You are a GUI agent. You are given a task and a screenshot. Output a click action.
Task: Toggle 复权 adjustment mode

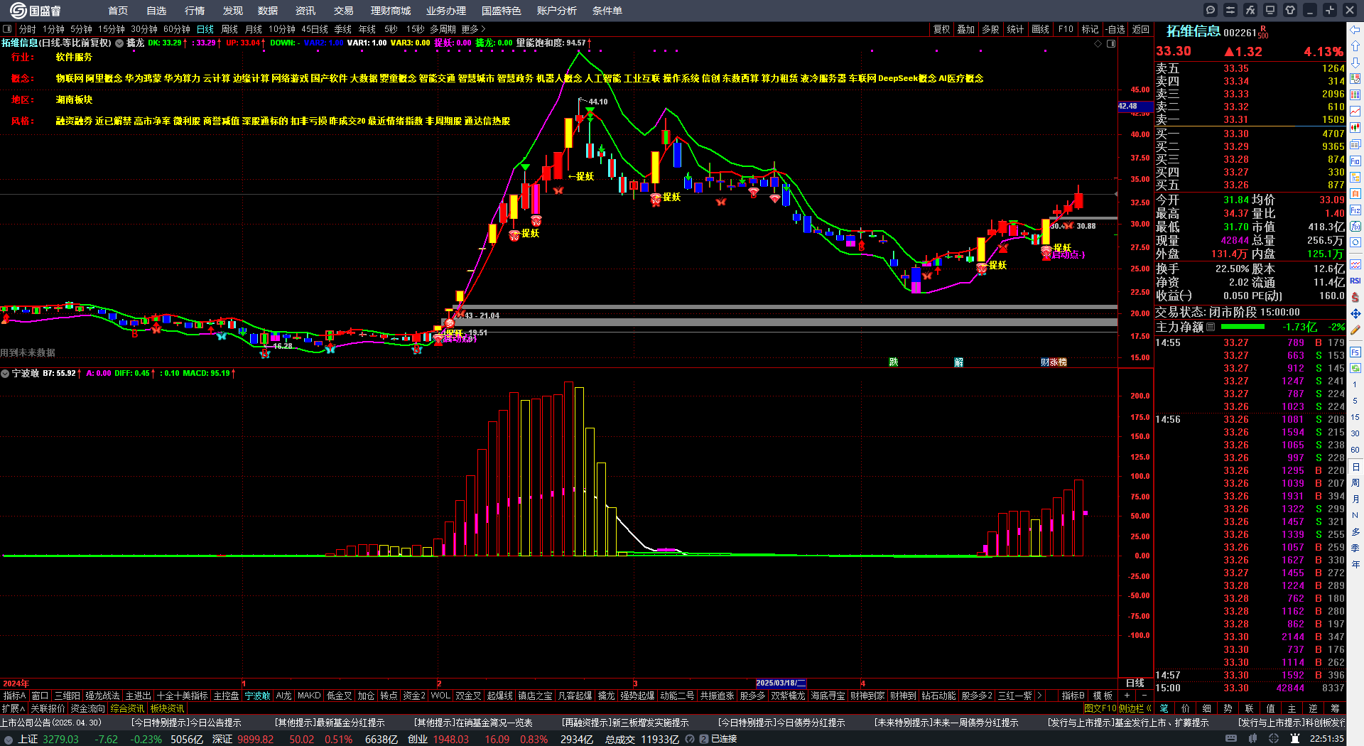pos(942,29)
